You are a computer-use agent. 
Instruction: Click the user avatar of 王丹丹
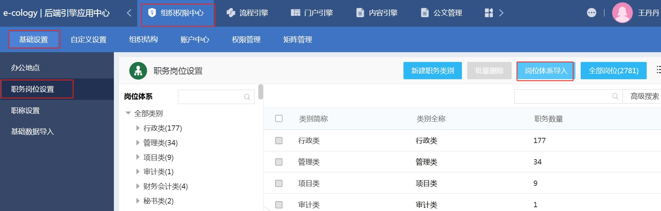click(x=622, y=13)
